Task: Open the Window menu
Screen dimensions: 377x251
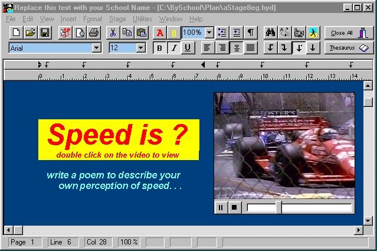Action: pos(171,19)
